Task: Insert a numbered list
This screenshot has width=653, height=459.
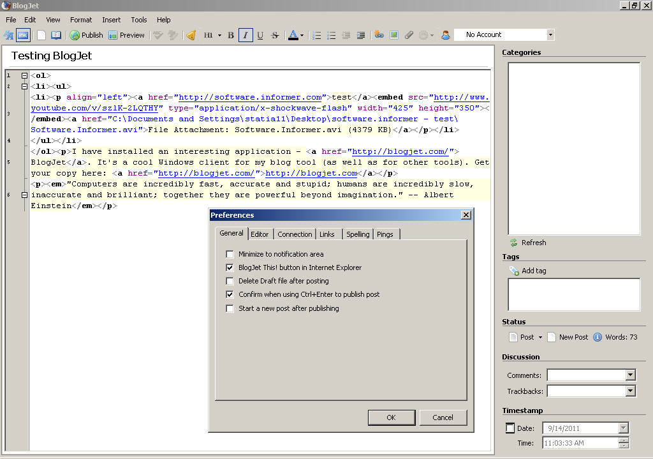Action: click(x=317, y=35)
